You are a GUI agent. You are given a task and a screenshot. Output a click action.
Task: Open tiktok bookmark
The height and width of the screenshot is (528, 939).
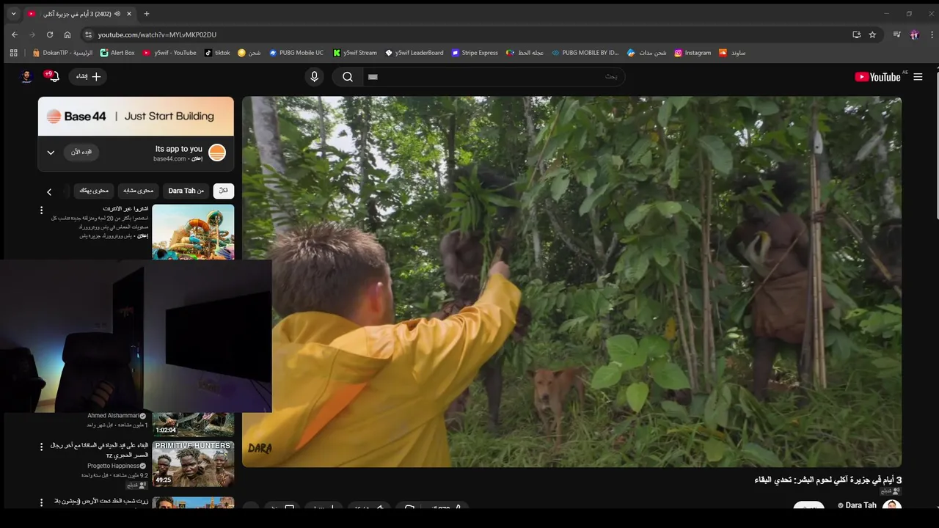(x=217, y=53)
